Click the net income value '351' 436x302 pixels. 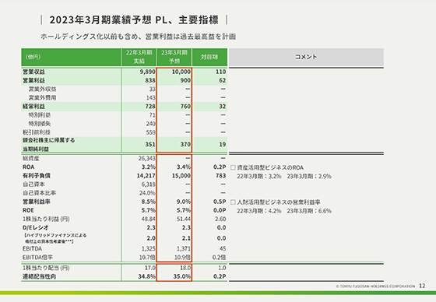[150, 144]
